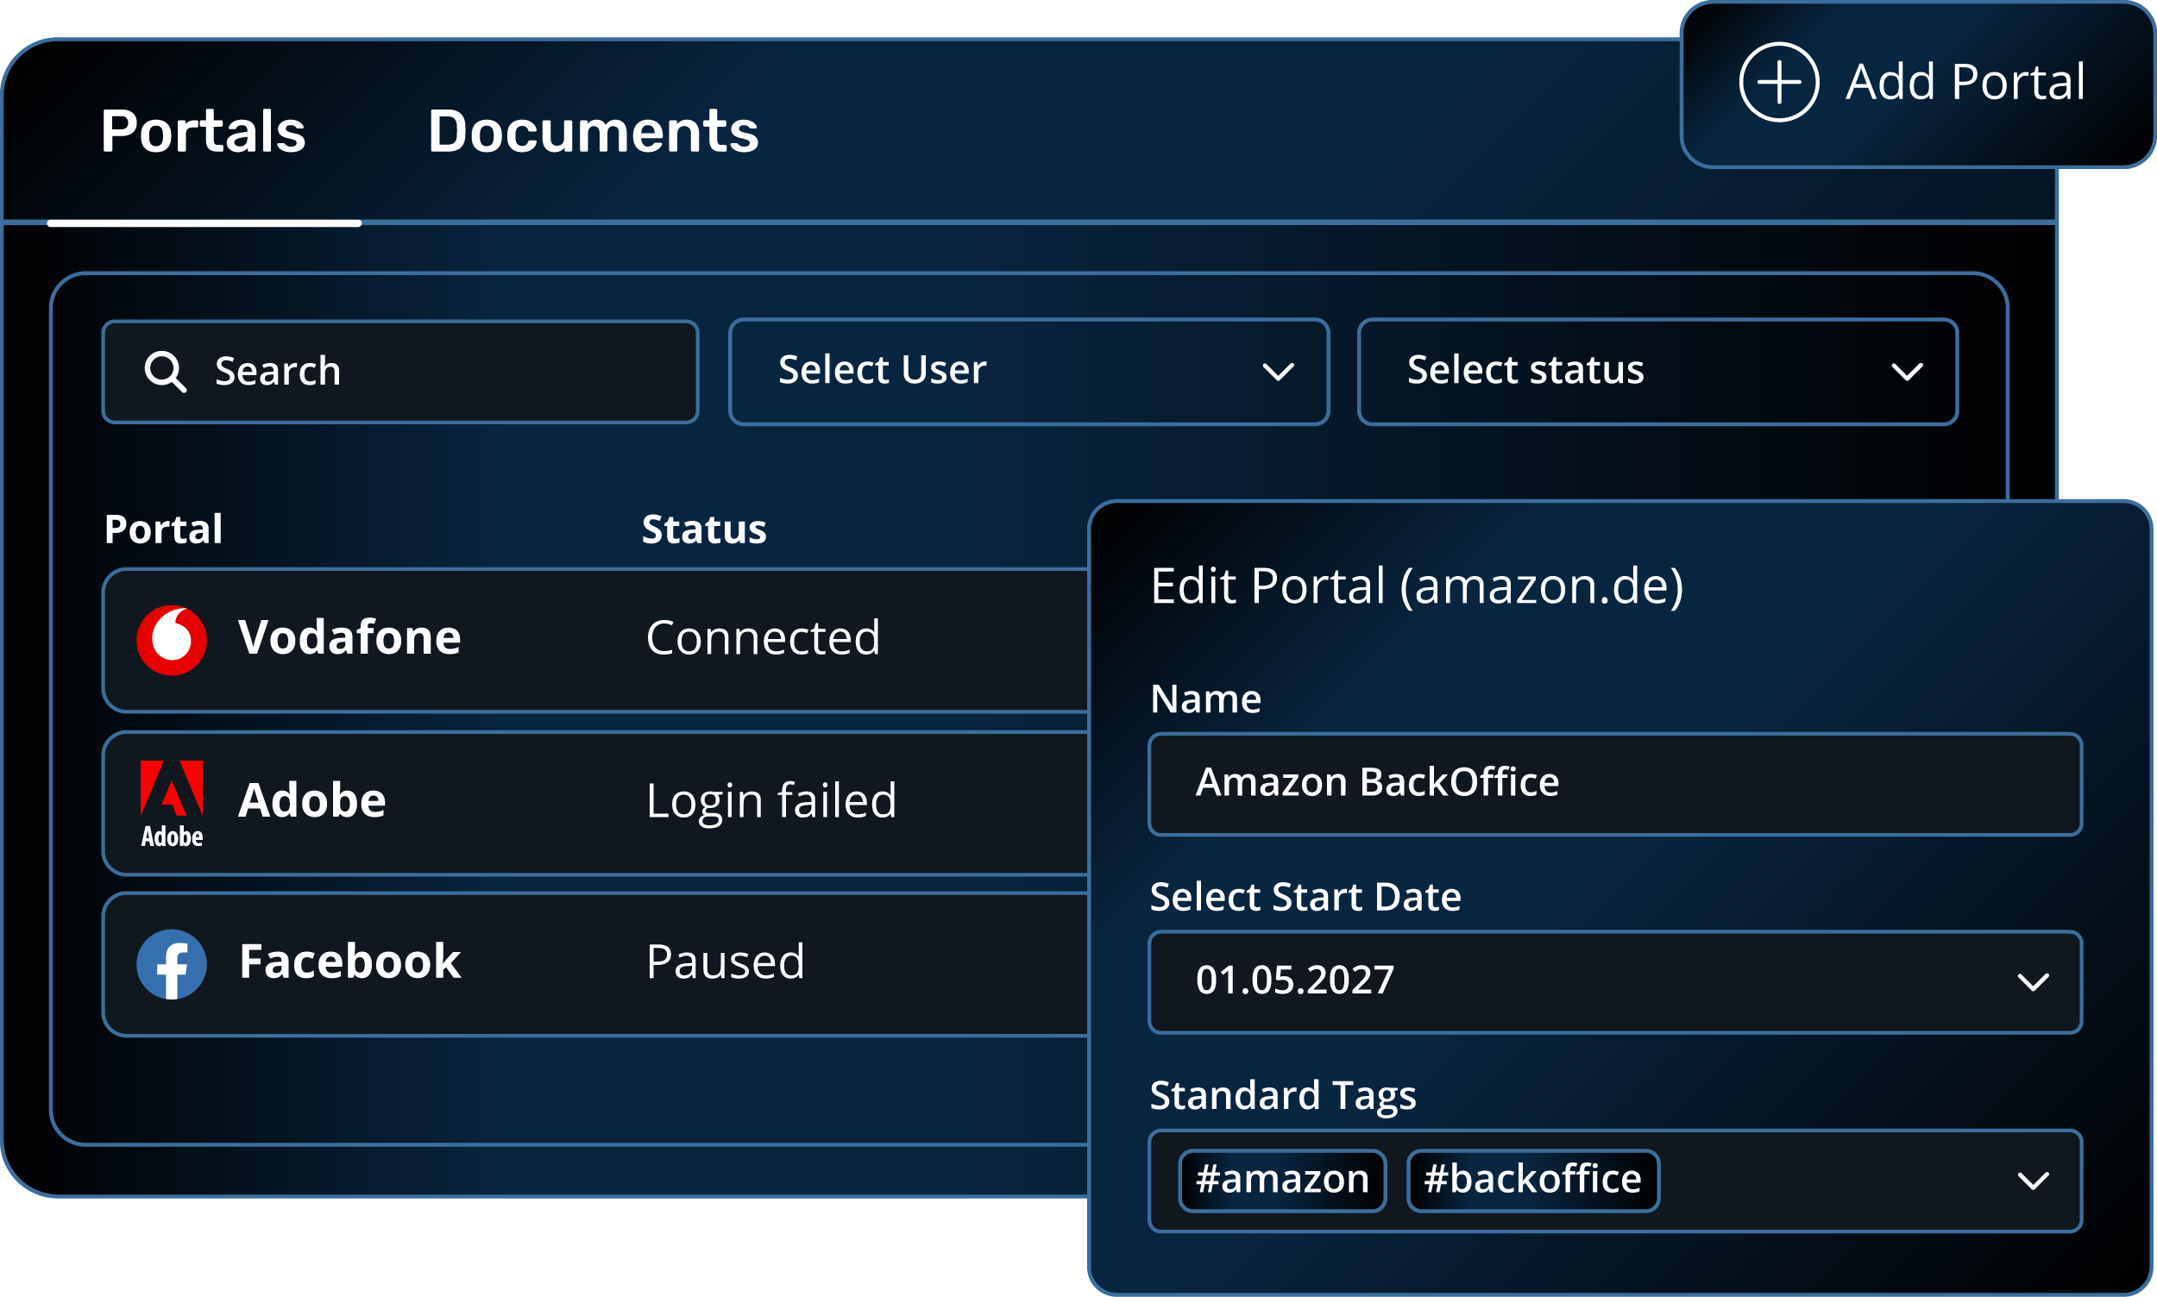The height and width of the screenshot is (1297, 2157).
Task: Click the Status column header
Action: point(704,529)
